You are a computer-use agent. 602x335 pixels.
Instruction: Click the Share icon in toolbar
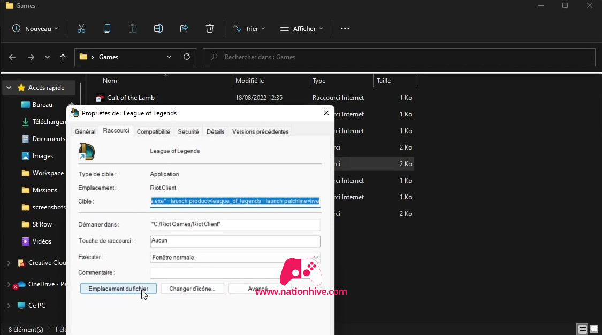[184, 28]
